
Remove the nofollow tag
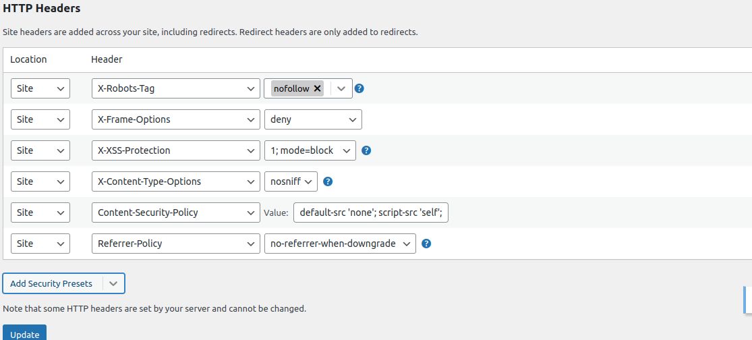318,88
